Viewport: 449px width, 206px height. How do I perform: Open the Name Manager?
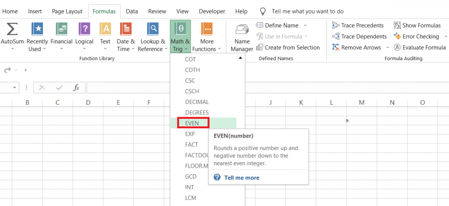(242, 32)
